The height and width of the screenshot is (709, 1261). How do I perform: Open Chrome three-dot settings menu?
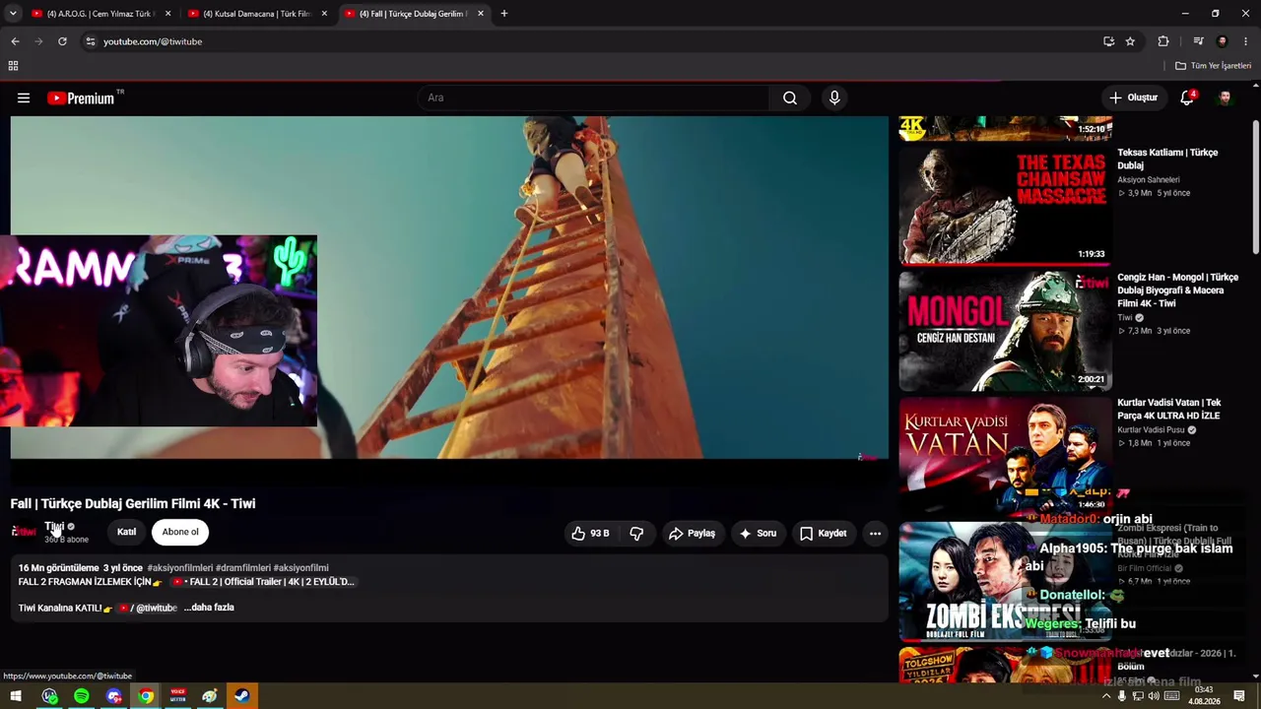[1246, 41]
